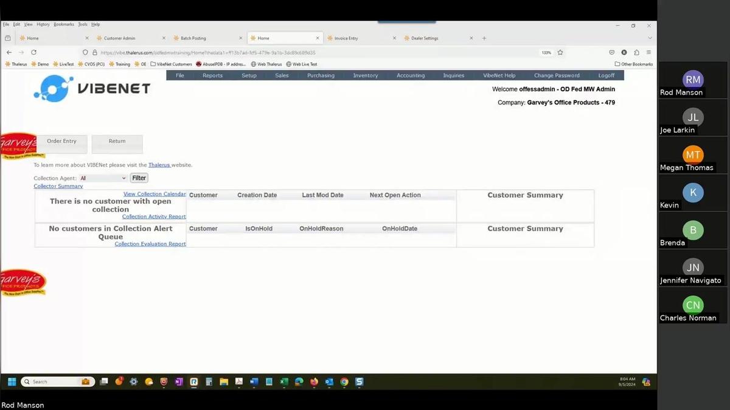The image size is (730, 410).
Task: Open File Explorer folder icon in taskbar
Action: 224,382
